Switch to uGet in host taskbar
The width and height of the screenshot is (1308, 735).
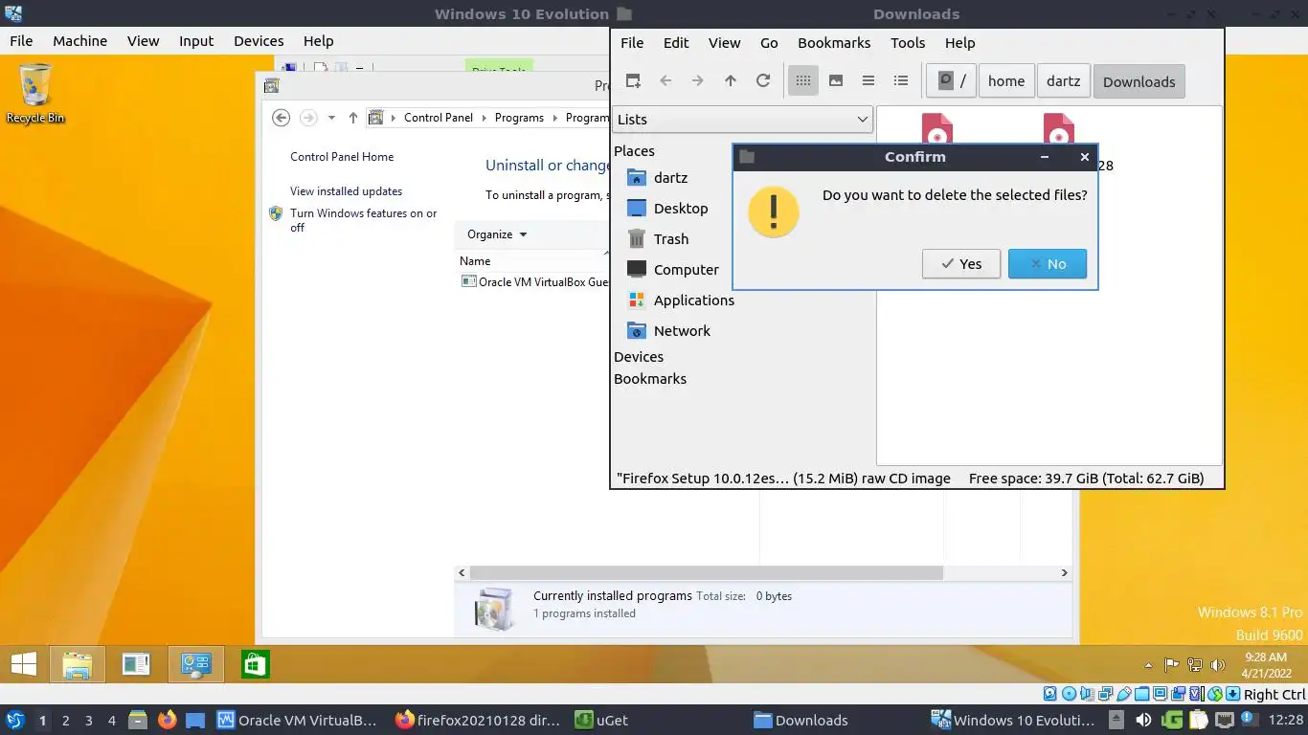coord(601,720)
